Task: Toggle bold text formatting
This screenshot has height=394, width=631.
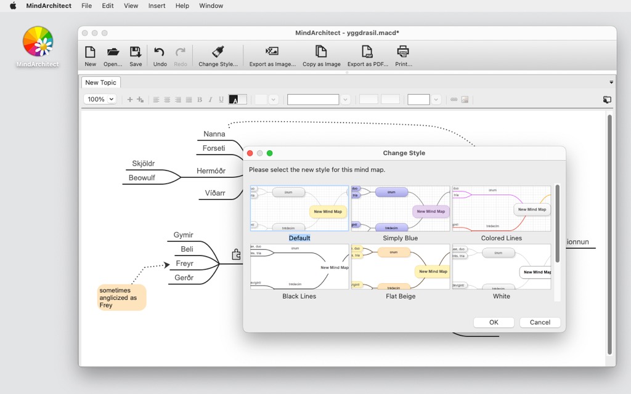Action: pyautogui.click(x=198, y=99)
